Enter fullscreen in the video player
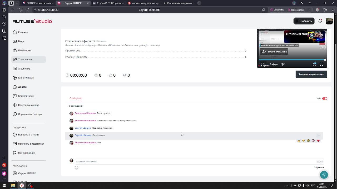The image size is (337, 189). 321,64
